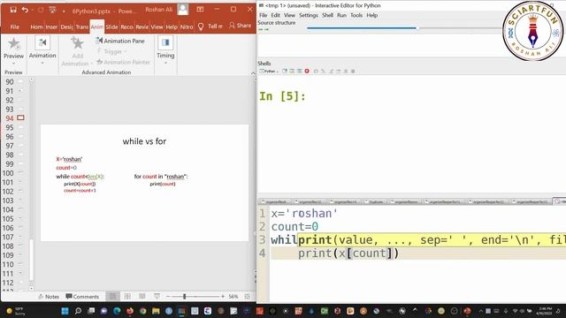This screenshot has height=318, width=566.
Task: Switch to the Insert ribbon tab
Action: (51, 27)
